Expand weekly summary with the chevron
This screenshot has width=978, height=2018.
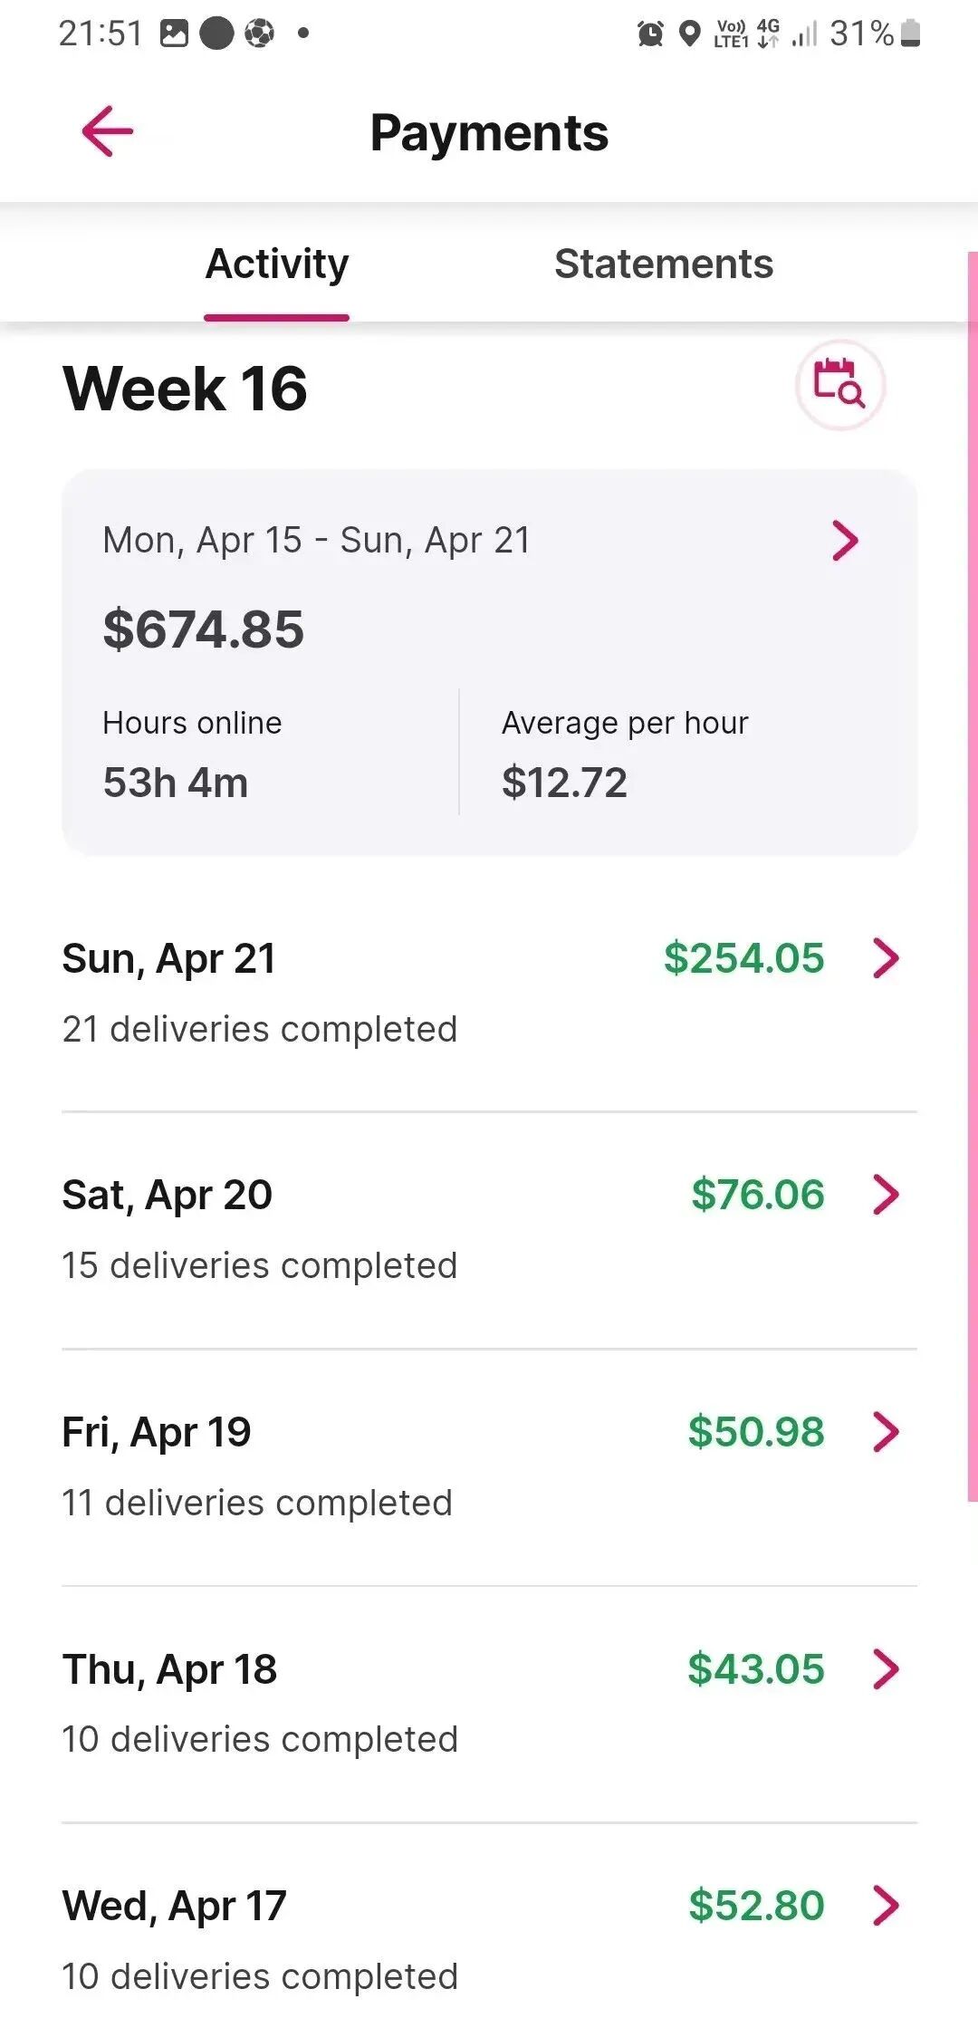[x=844, y=541]
